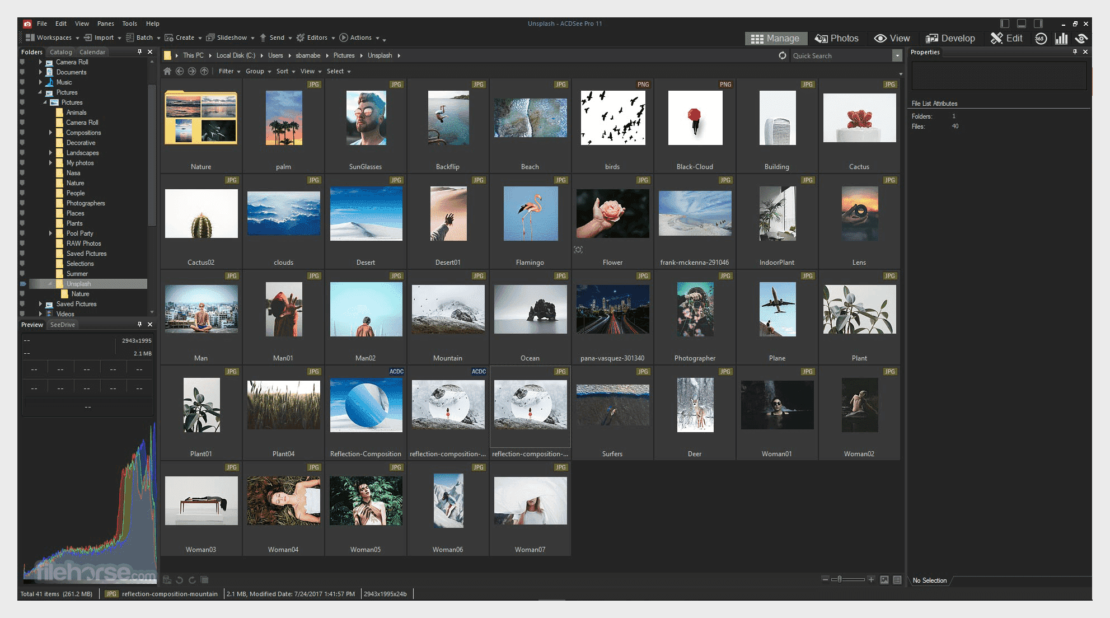Image resolution: width=1110 pixels, height=618 pixels.
Task: Click the Back navigation arrow
Action: pos(180,71)
